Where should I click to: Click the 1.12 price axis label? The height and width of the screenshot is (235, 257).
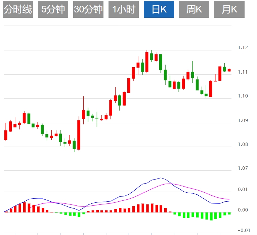point(243,47)
